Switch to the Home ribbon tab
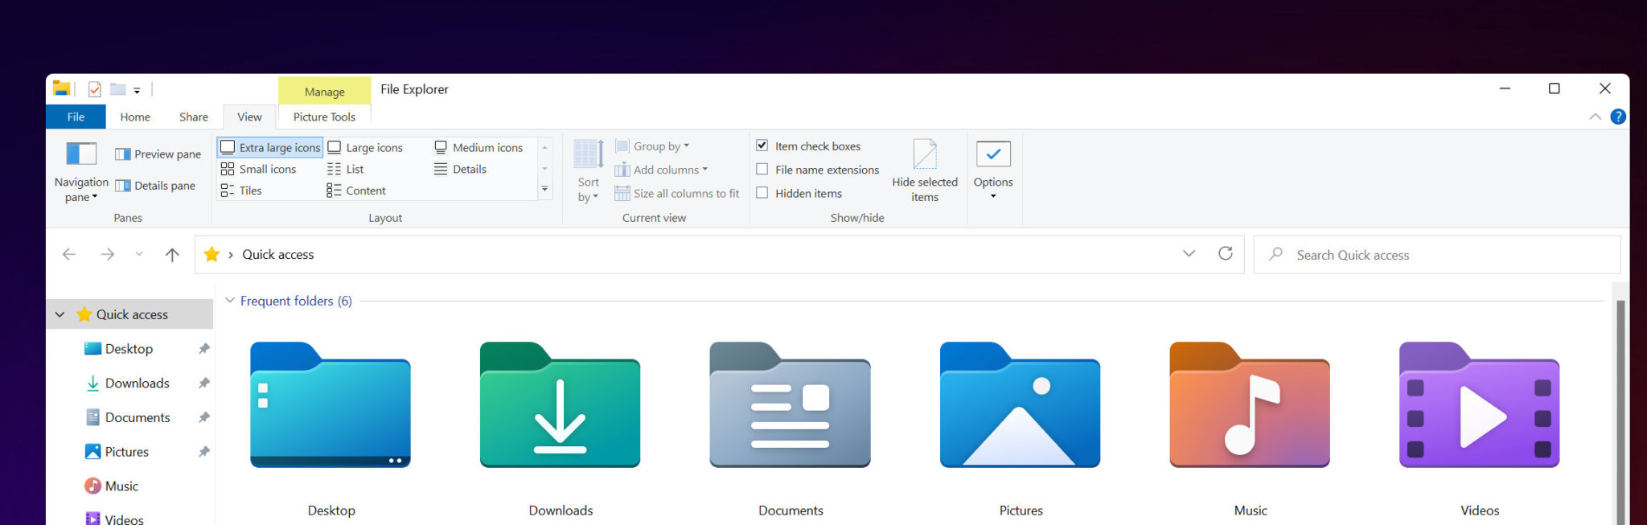Image resolution: width=1647 pixels, height=525 pixels. (x=135, y=117)
